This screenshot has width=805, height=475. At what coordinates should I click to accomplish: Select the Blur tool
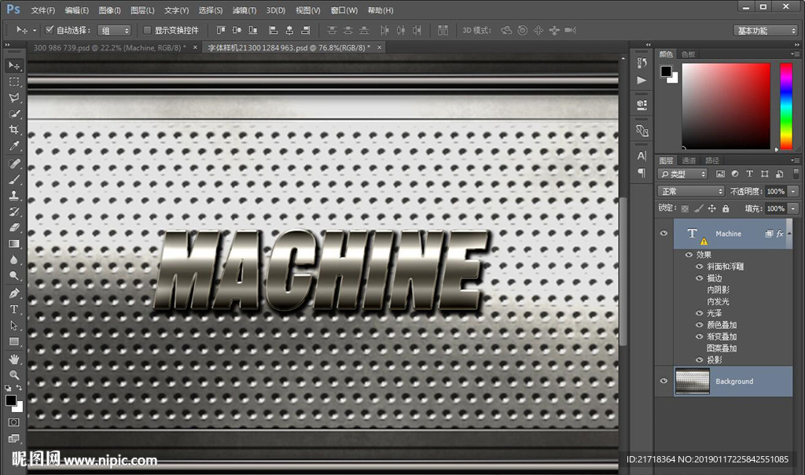tap(14, 260)
